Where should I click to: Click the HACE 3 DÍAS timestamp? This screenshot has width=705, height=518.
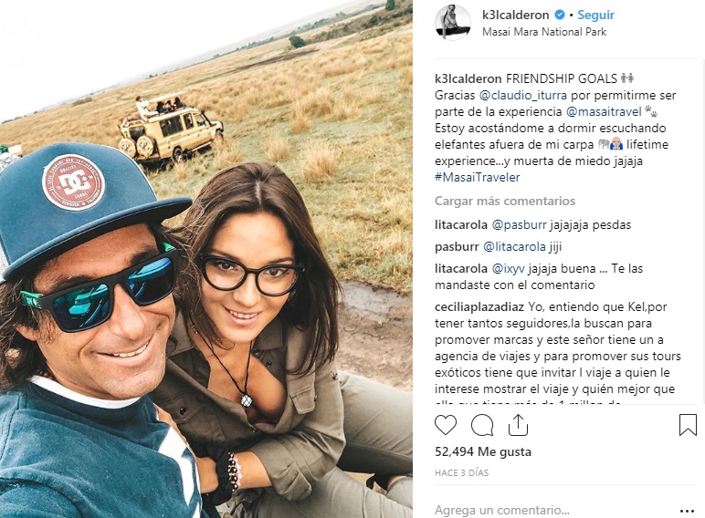pos(461,472)
